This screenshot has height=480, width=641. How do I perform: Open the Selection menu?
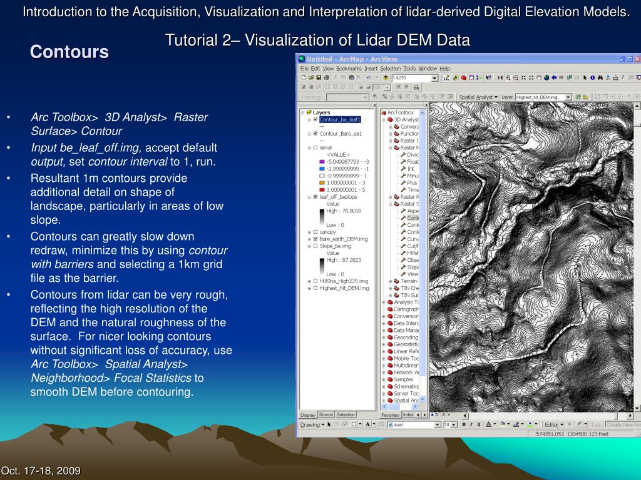pyautogui.click(x=391, y=69)
